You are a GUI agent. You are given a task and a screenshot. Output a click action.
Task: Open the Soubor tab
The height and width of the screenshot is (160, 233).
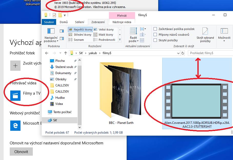(49, 22)
